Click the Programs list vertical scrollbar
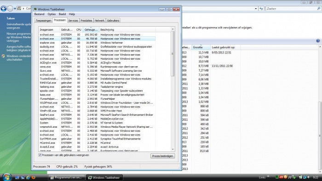 pos(320,135)
